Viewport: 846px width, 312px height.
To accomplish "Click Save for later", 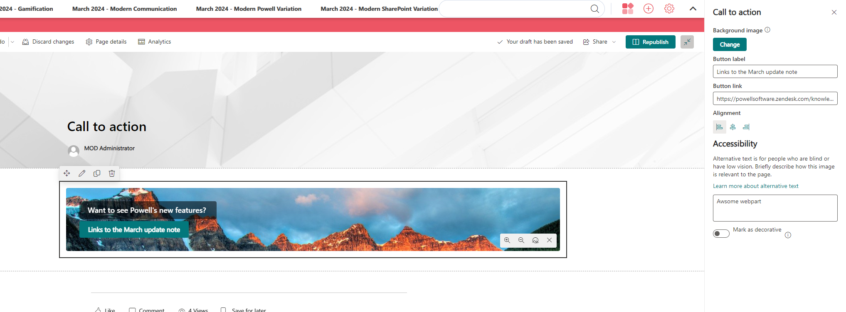I will pyautogui.click(x=243, y=310).
